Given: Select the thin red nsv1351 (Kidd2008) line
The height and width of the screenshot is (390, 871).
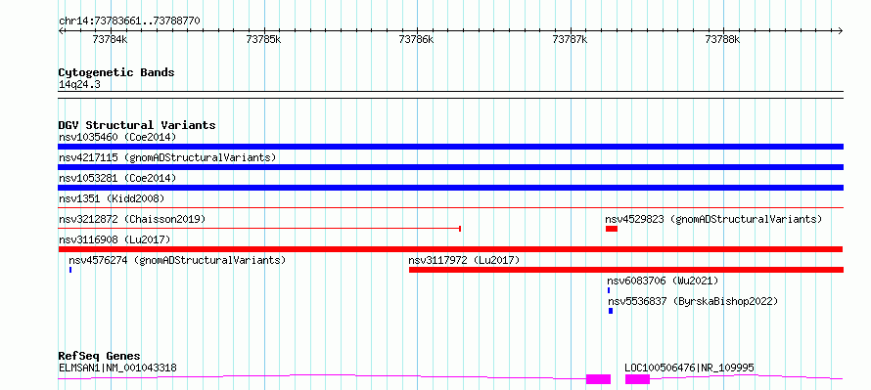Looking at the screenshot, I should pos(450,208).
